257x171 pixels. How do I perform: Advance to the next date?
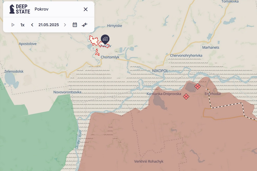tap(65, 25)
